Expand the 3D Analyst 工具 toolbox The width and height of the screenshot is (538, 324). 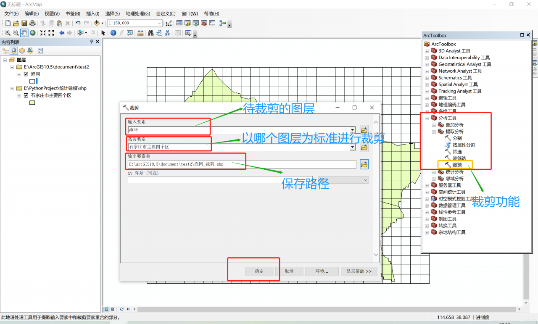tap(427, 51)
